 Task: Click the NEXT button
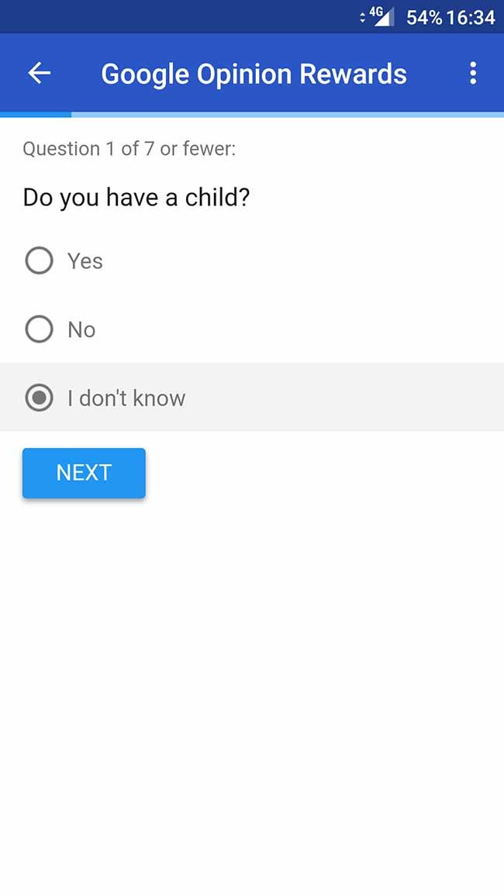pyautogui.click(x=84, y=473)
